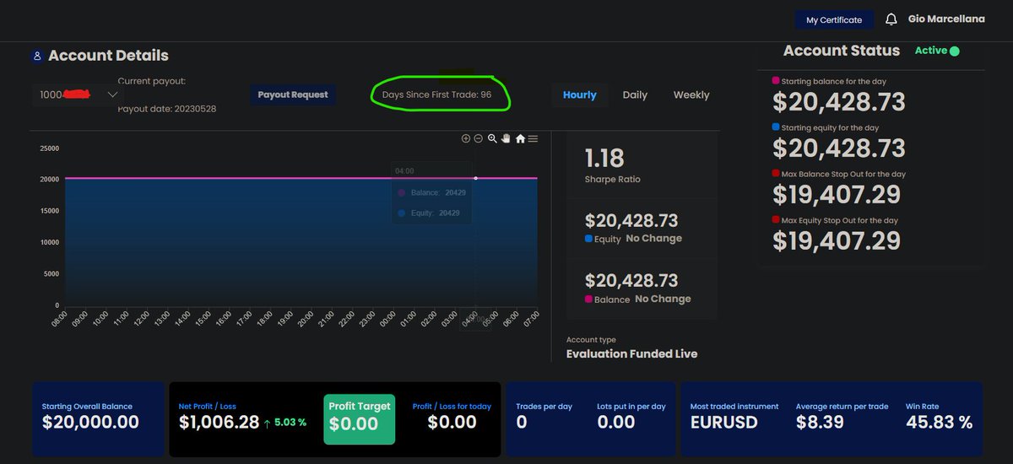The image size is (1013, 464).
Task: Click the blue Equity legend marker in the tooltip
Action: [x=401, y=213]
